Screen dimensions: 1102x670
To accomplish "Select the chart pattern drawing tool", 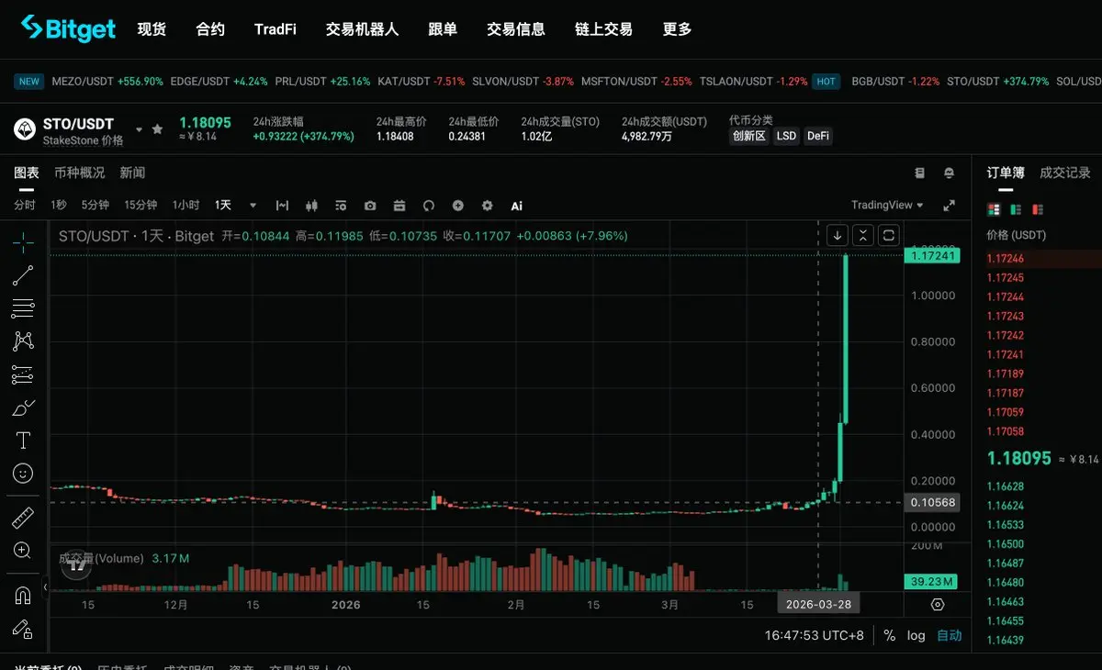I will [x=23, y=341].
